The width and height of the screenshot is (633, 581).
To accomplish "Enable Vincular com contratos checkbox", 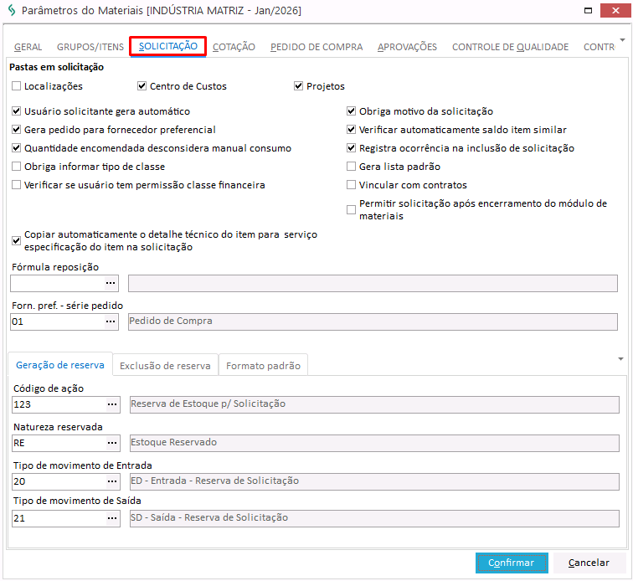I will tap(351, 185).
